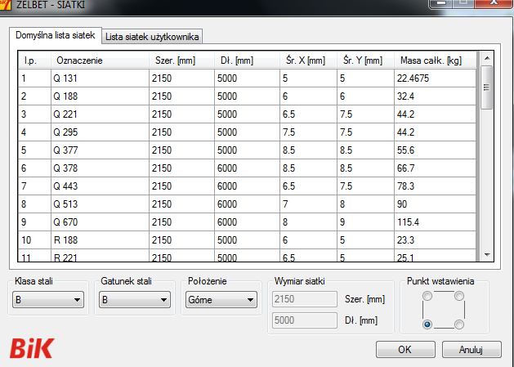Open the Gatunek stali dropdown
Screen dimensions: 514x367
coord(135,300)
